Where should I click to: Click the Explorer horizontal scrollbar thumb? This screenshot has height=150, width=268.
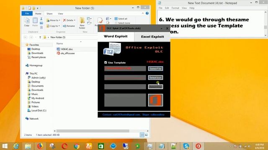(93, 131)
